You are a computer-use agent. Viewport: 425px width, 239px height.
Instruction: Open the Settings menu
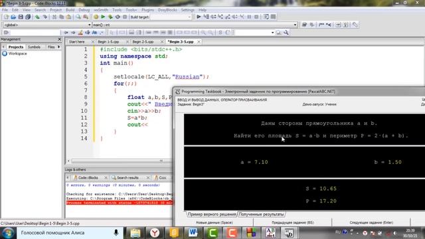[x=187, y=10]
